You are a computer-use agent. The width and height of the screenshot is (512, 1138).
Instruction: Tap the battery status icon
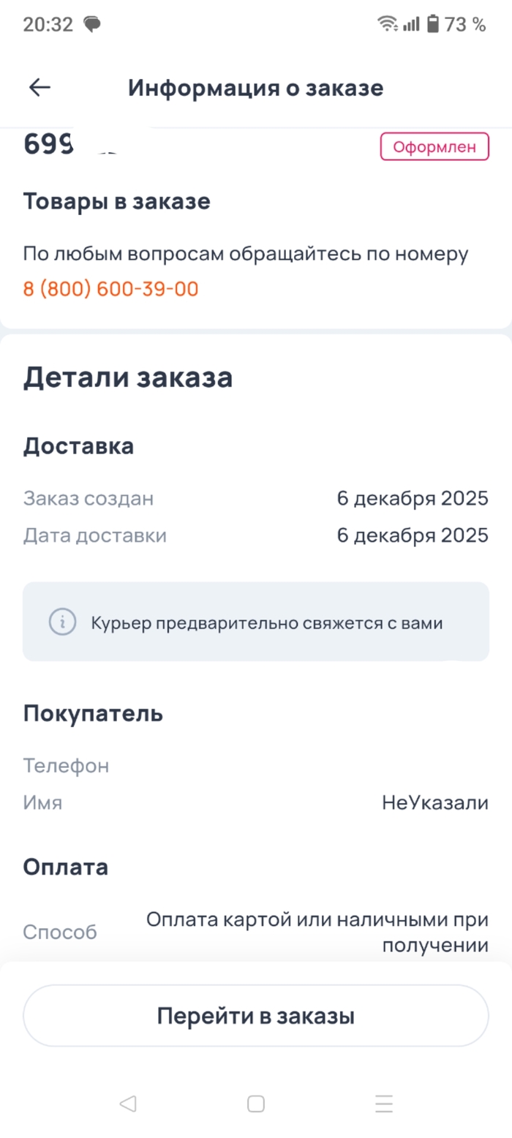coord(433,24)
